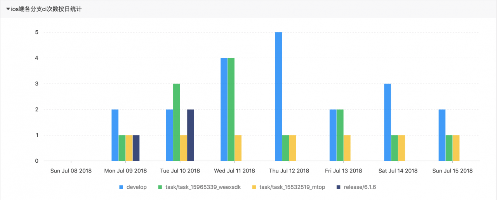The width and height of the screenshot is (497, 200).
Task: Select the blue develop bar on Thu Jul 12
Action: [x=278, y=96]
